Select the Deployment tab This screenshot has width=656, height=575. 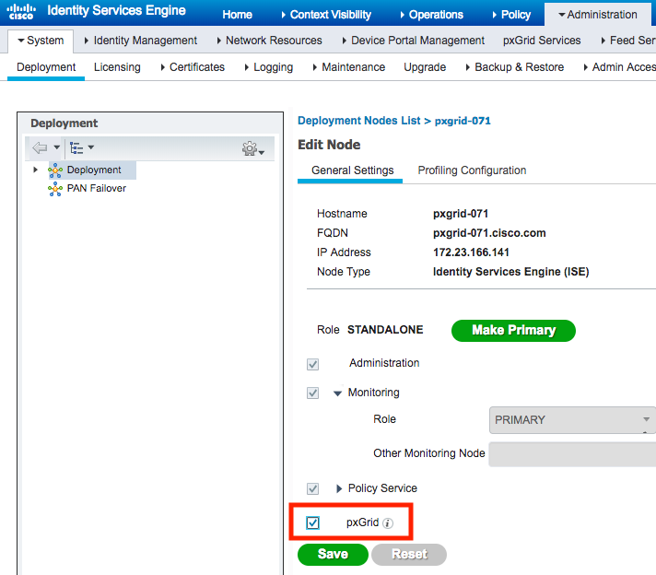(x=46, y=67)
